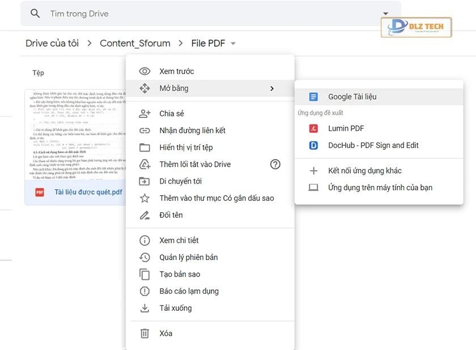
Task: Choose Tạo bản sao menu entry
Action: (180, 274)
